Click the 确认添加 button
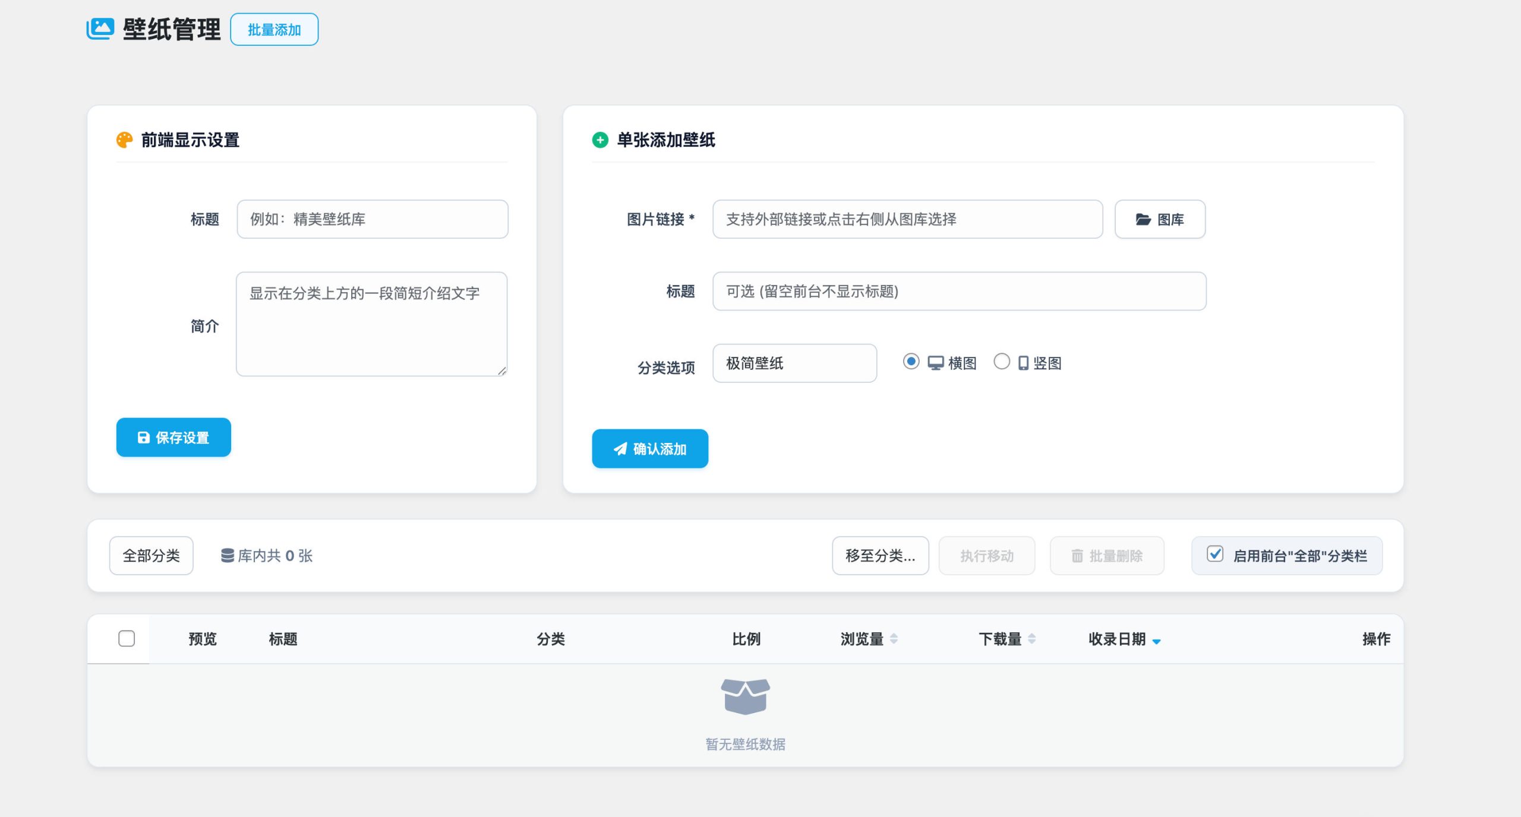Screen dimensions: 1521x817 (x=650, y=449)
